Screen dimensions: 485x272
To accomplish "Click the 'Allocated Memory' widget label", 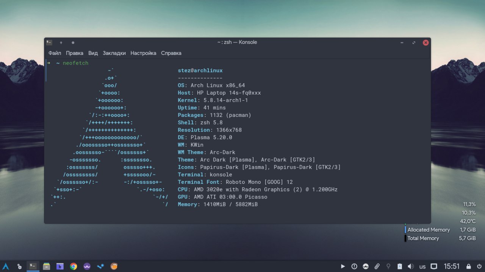I will coord(429,230).
